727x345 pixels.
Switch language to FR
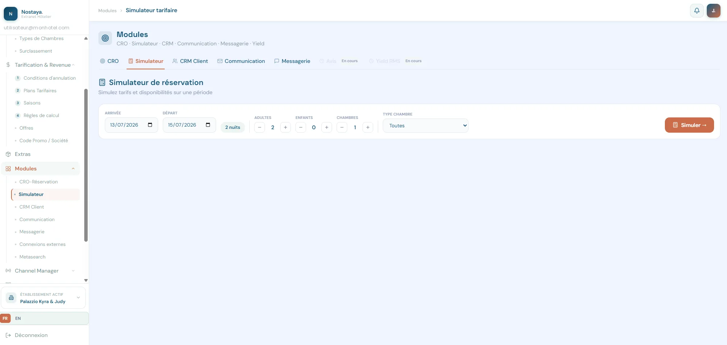[5, 319]
